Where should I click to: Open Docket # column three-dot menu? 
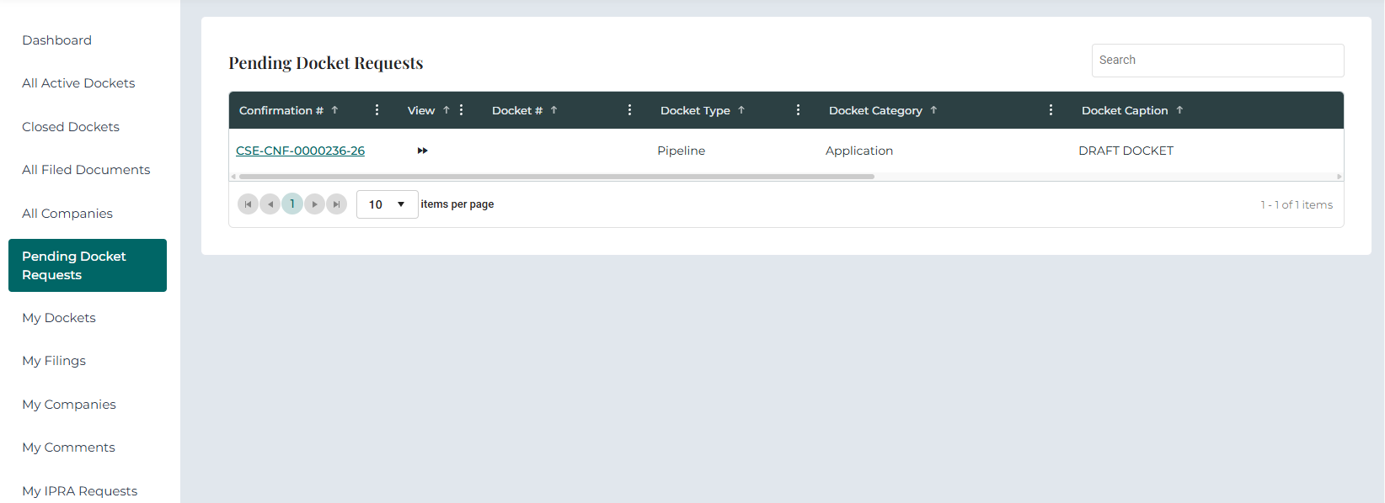click(x=629, y=110)
